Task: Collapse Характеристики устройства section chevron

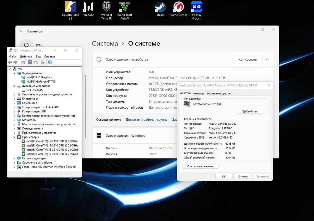Action: [267, 59]
